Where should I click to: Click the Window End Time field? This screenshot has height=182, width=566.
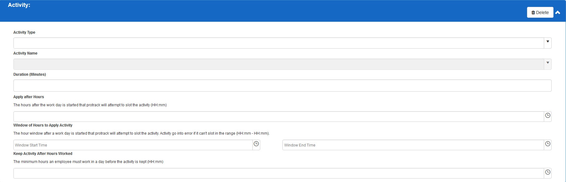click(413, 145)
